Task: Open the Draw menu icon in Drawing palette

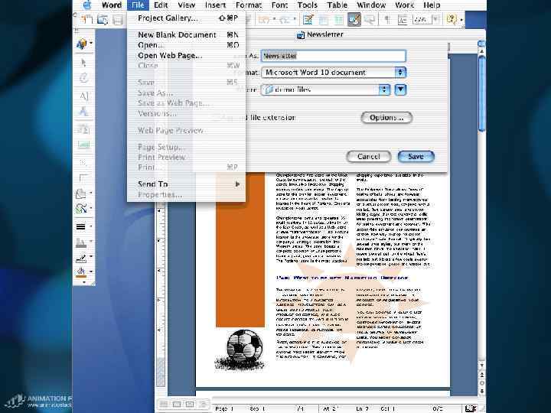Action: coord(82,44)
